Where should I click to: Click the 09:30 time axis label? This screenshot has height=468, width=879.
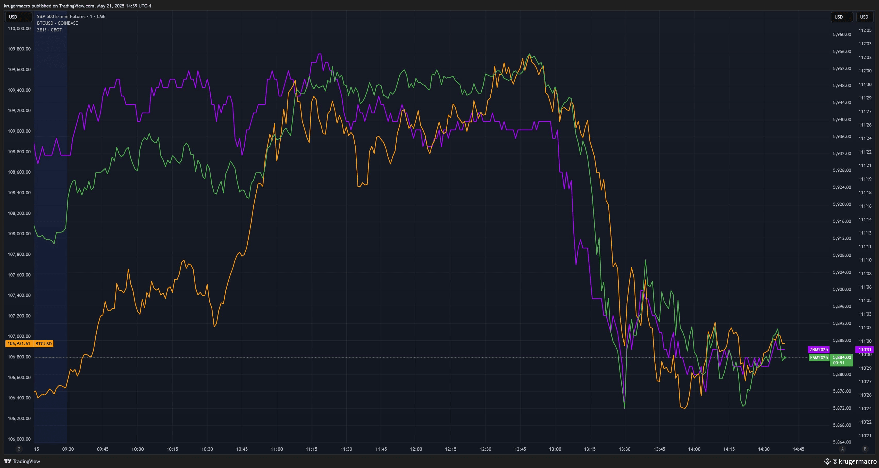[x=68, y=449]
